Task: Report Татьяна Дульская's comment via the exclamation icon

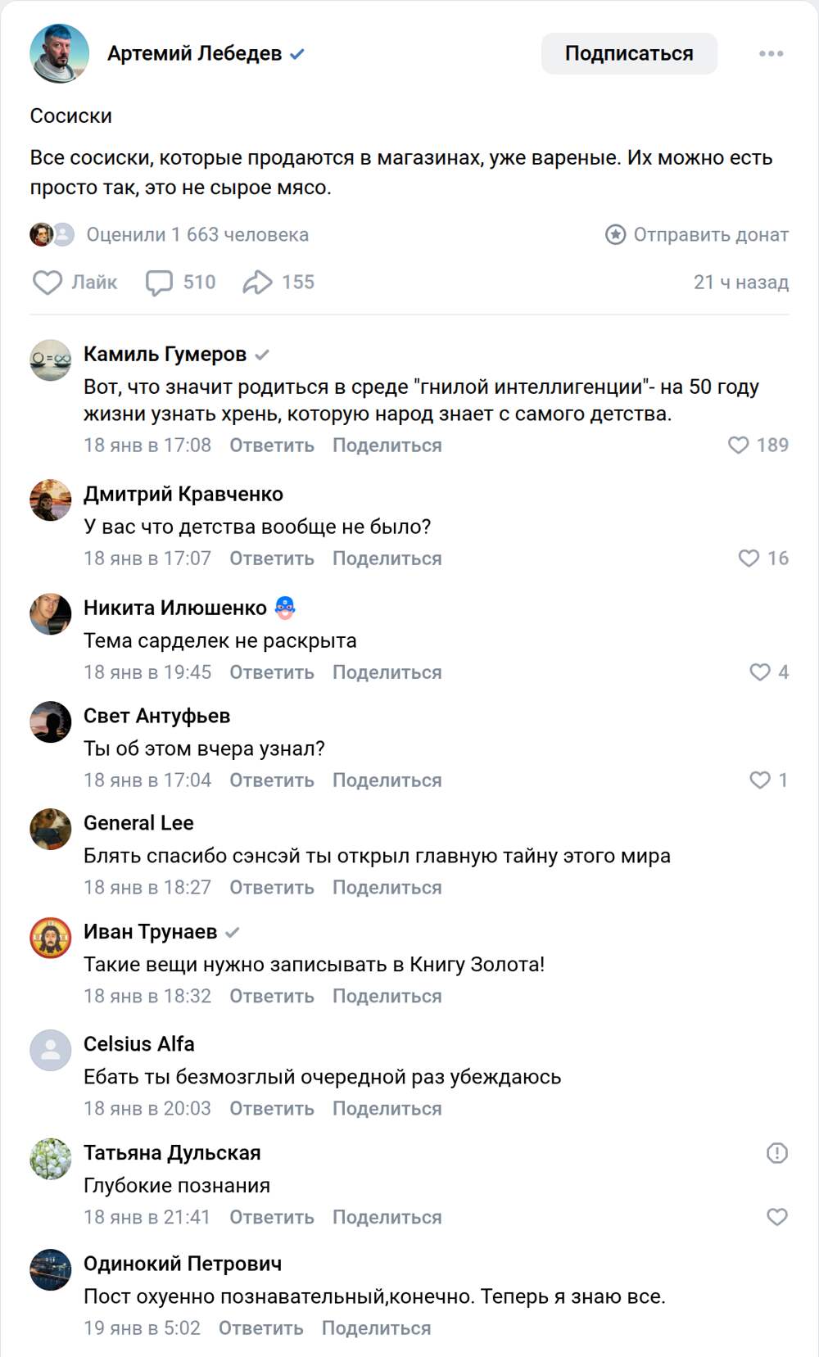Action: [776, 1153]
